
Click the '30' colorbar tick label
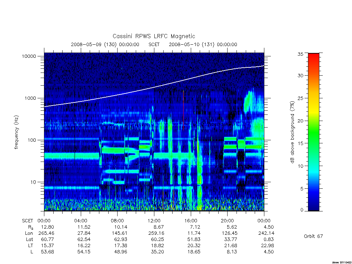[300, 76]
